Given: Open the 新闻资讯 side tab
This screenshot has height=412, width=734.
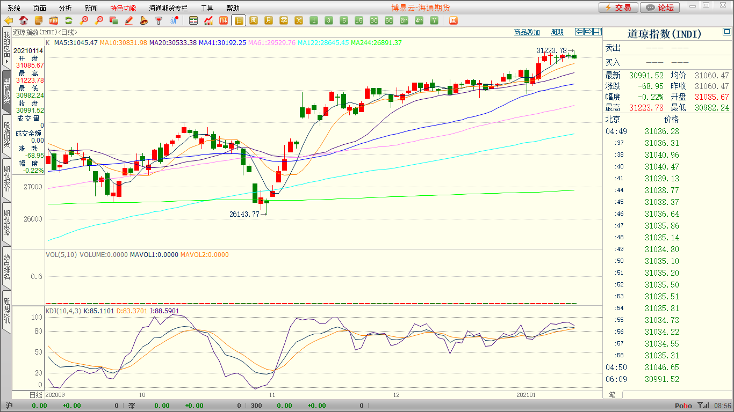Looking at the screenshot, I should click(6, 311).
